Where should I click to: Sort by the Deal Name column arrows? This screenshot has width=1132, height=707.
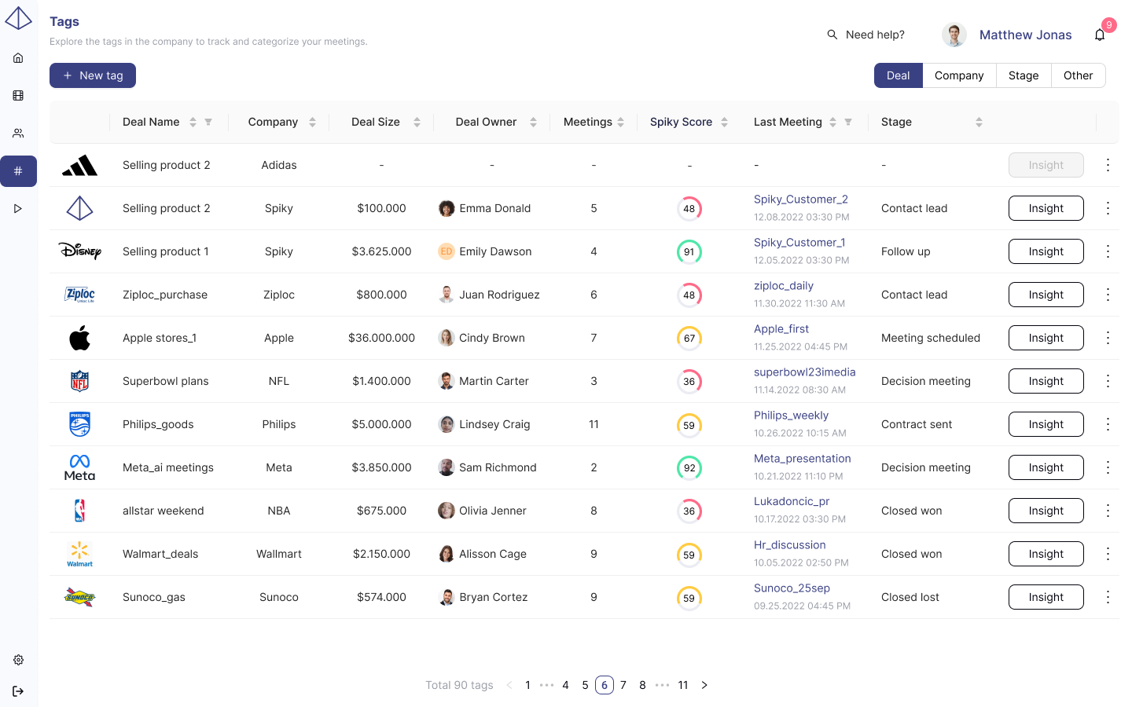193,122
